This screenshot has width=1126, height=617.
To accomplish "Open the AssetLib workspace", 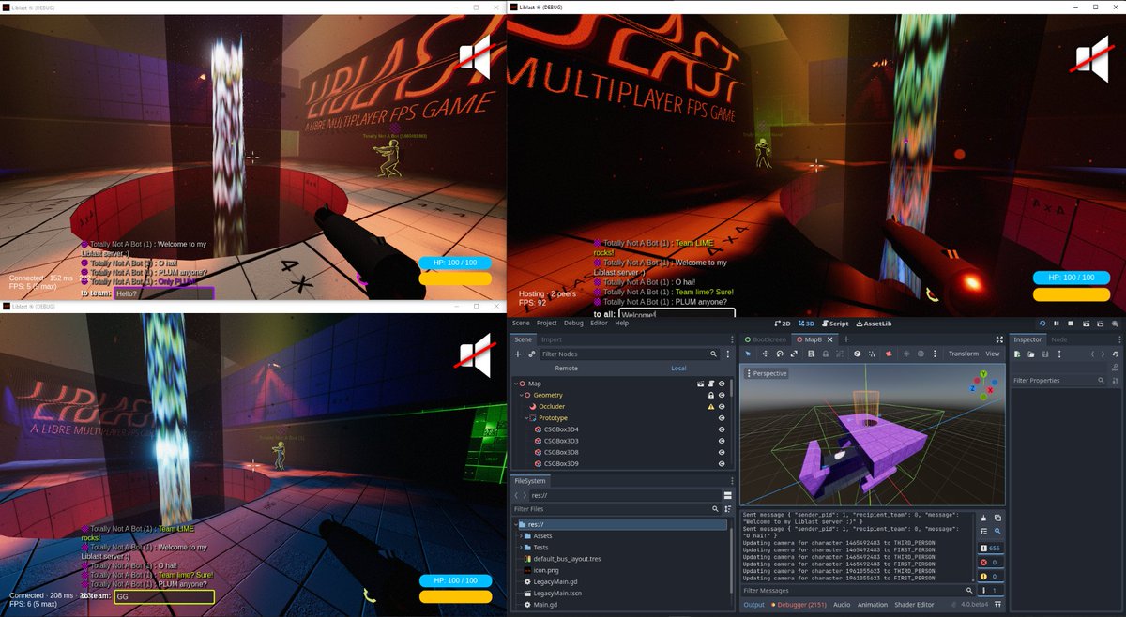I will click(874, 324).
